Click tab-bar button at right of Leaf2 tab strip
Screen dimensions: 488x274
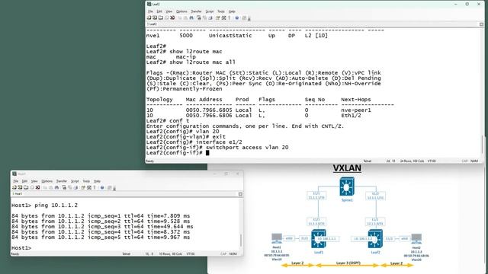click(x=481, y=24)
